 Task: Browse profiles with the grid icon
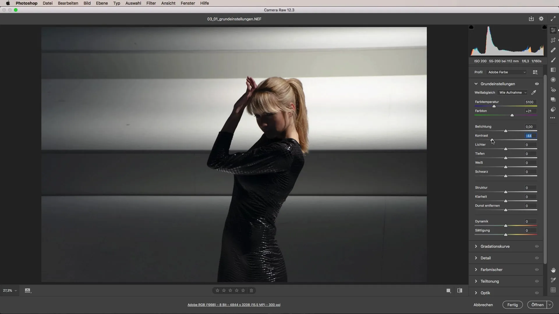(535, 72)
